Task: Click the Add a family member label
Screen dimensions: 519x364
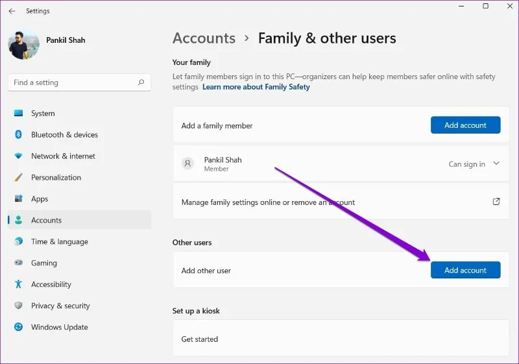Action: [217, 126]
